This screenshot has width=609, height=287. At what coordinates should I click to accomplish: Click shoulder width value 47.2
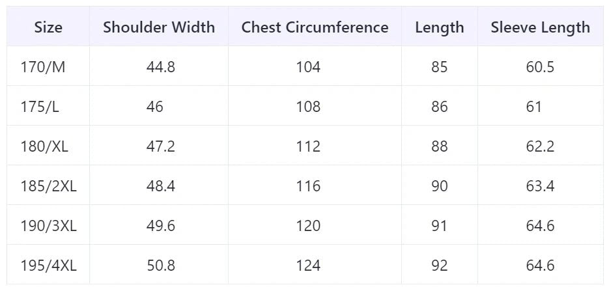(x=160, y=146)
